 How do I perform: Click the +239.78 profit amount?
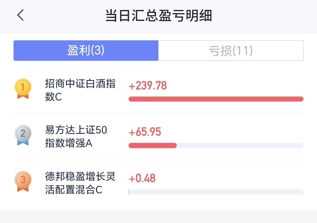coord(148,86)
